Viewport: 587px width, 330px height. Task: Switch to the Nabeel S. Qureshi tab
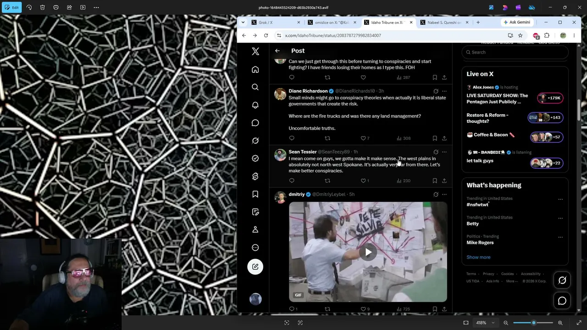coord(444,22)
